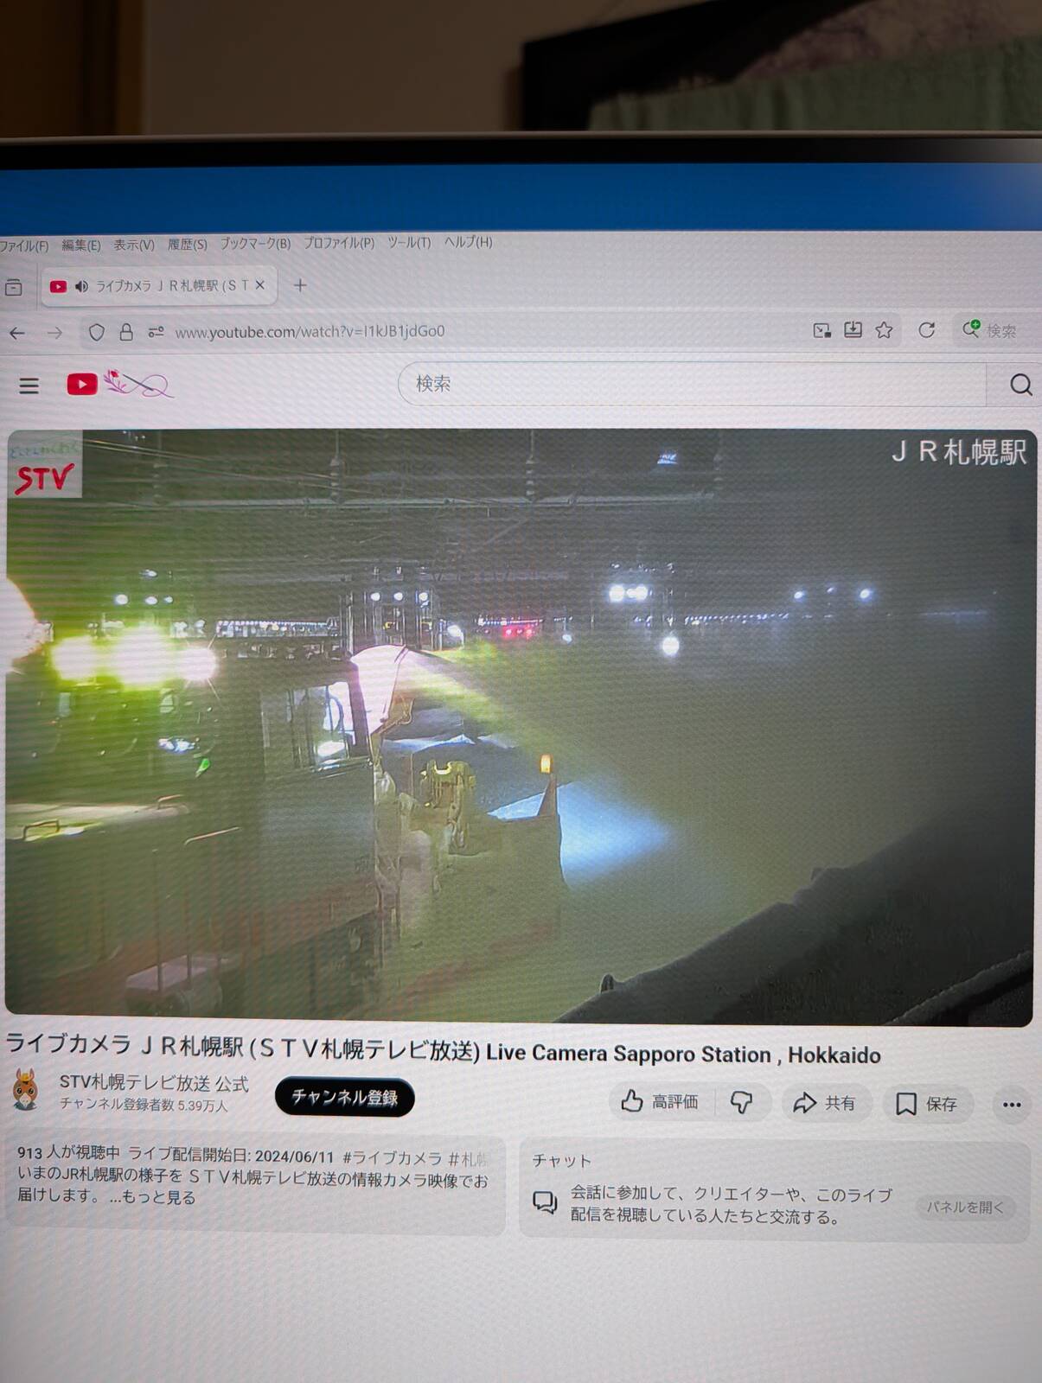
Task: Click the install/download icon in address bar
Action: coord(853,329)
